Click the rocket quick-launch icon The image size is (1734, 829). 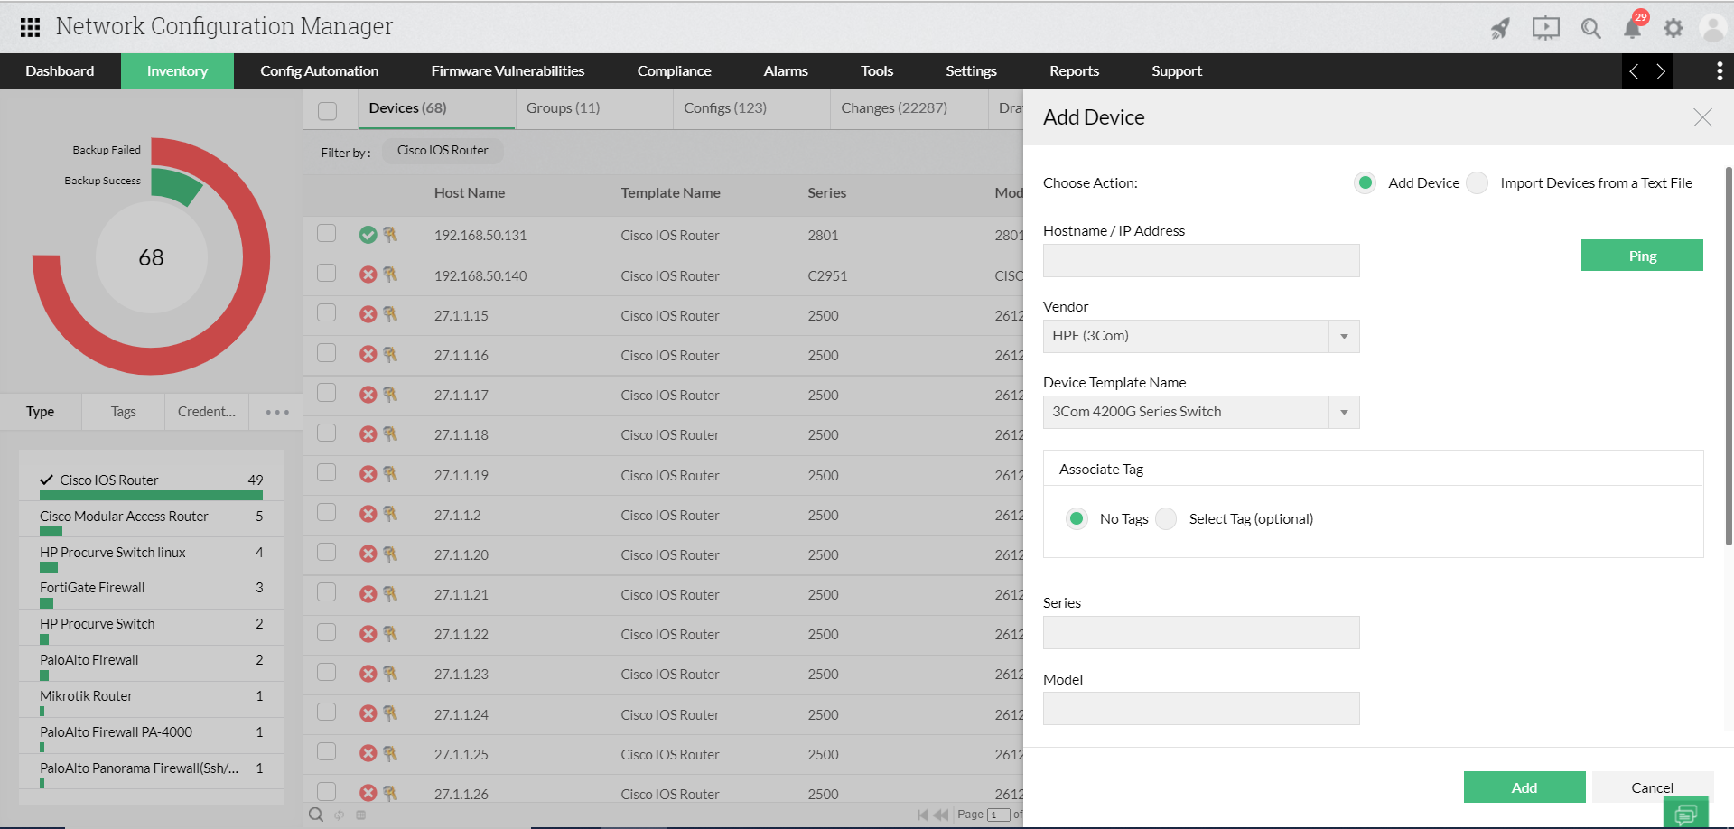[x=1500, y=28]
